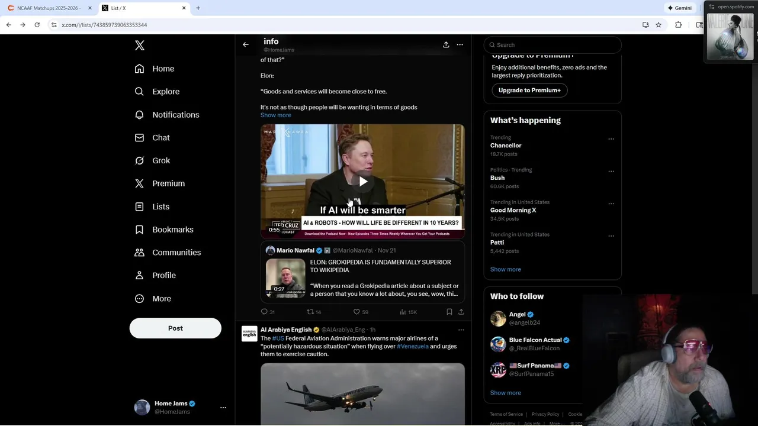
Task: Share the info list
Action: (446, 44)
